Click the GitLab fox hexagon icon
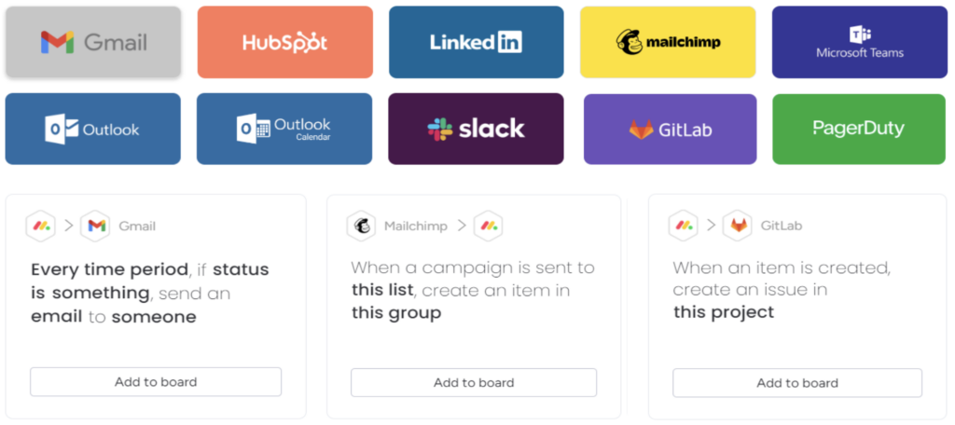 click(738, 226)
